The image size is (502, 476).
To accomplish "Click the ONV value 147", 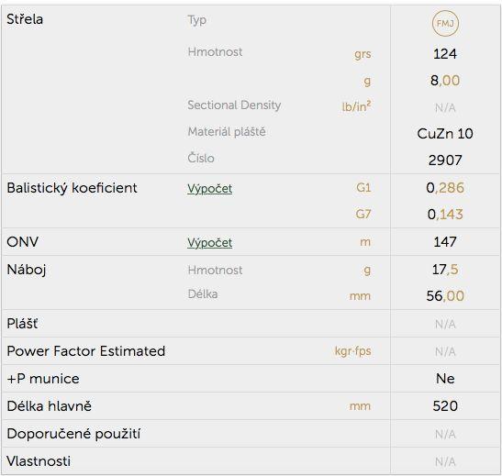I will coord(445,241).
